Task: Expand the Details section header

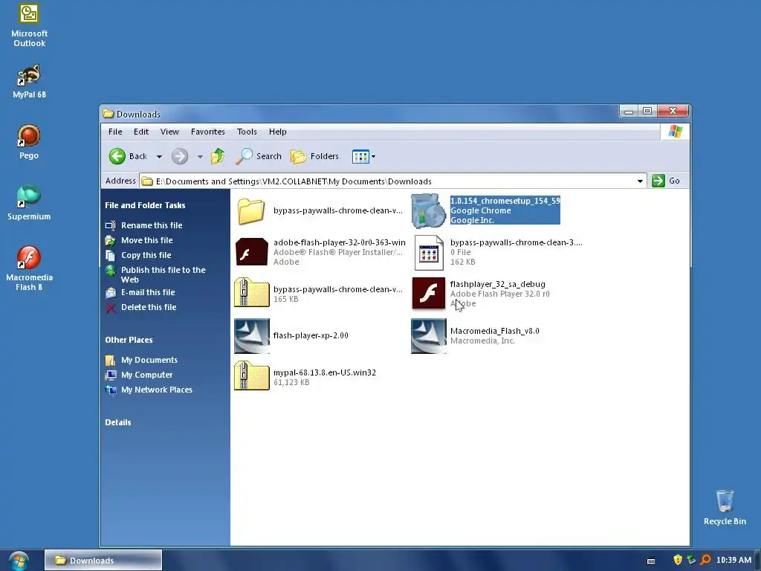Action: [118, 422]
